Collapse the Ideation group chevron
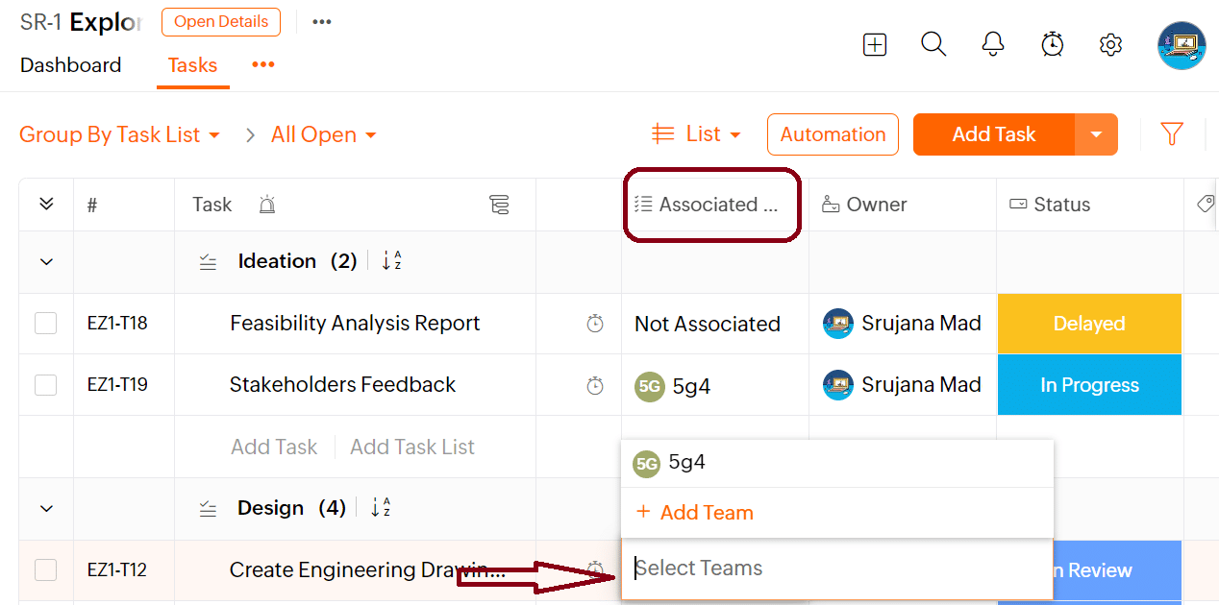The height and width of the screenshot is (605, 1219). (x=46, y=261)
